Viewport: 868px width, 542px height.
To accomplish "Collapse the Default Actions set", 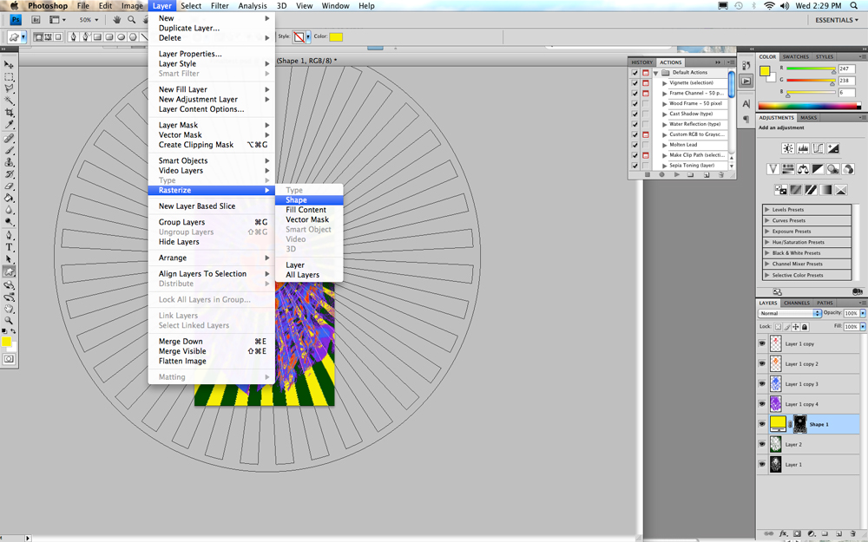I will click(x=656, y=73).
